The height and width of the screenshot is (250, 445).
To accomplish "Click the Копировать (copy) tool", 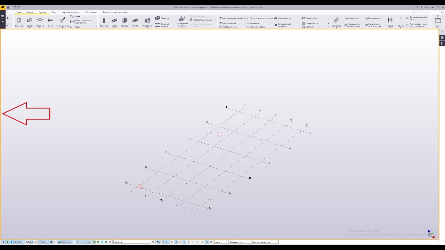I will [x=351, y=18].
